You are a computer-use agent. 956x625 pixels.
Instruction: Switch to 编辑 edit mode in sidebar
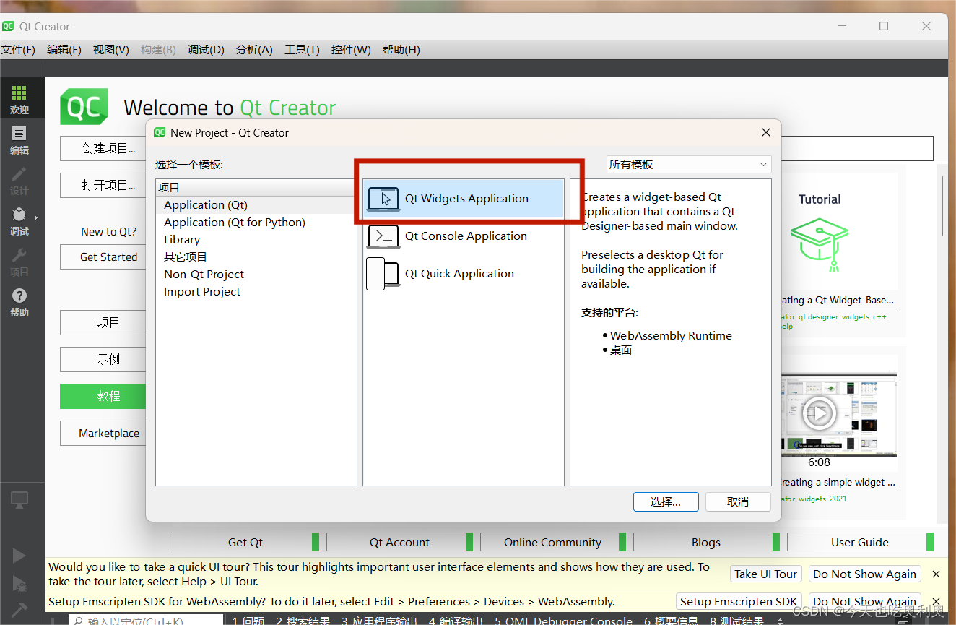(x=19, y=140)
